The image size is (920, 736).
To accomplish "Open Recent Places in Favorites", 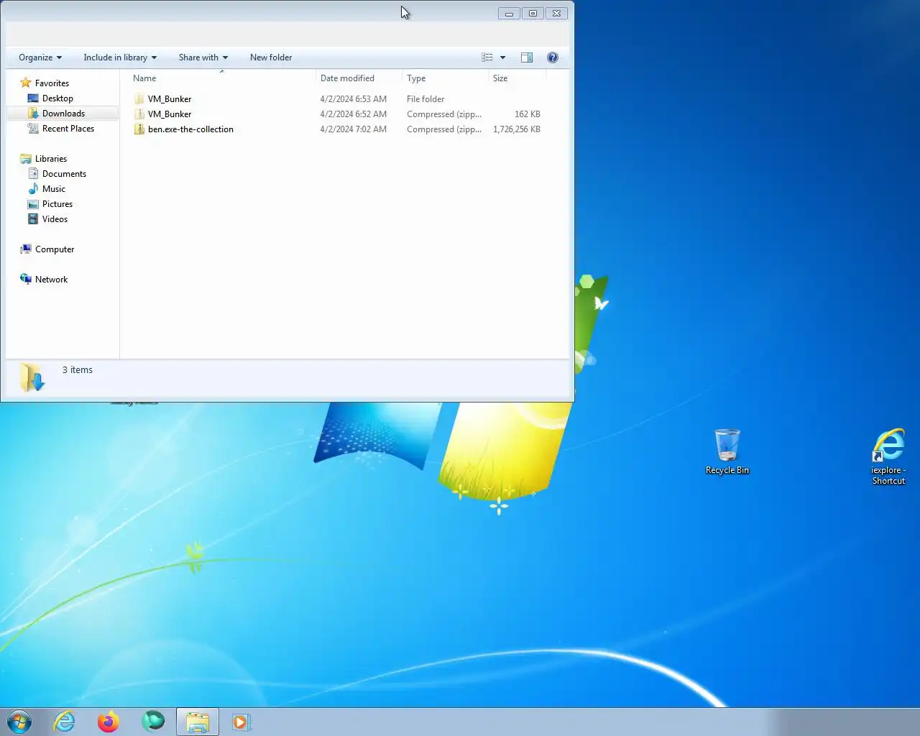I will (x=68, y=129).
